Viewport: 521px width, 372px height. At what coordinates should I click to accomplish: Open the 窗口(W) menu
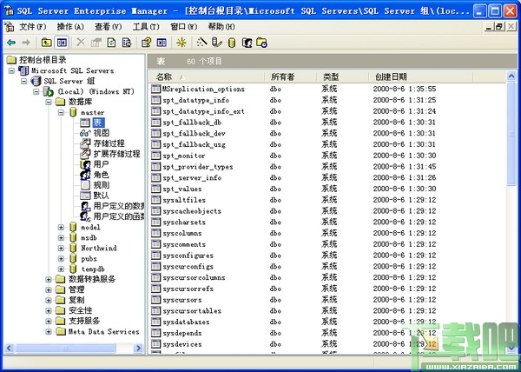coord(184,27)
